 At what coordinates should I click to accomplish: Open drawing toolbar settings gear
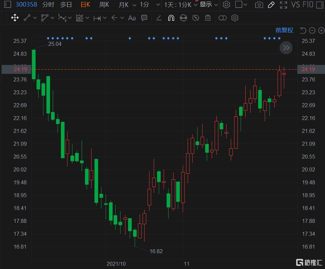point(235,18)
